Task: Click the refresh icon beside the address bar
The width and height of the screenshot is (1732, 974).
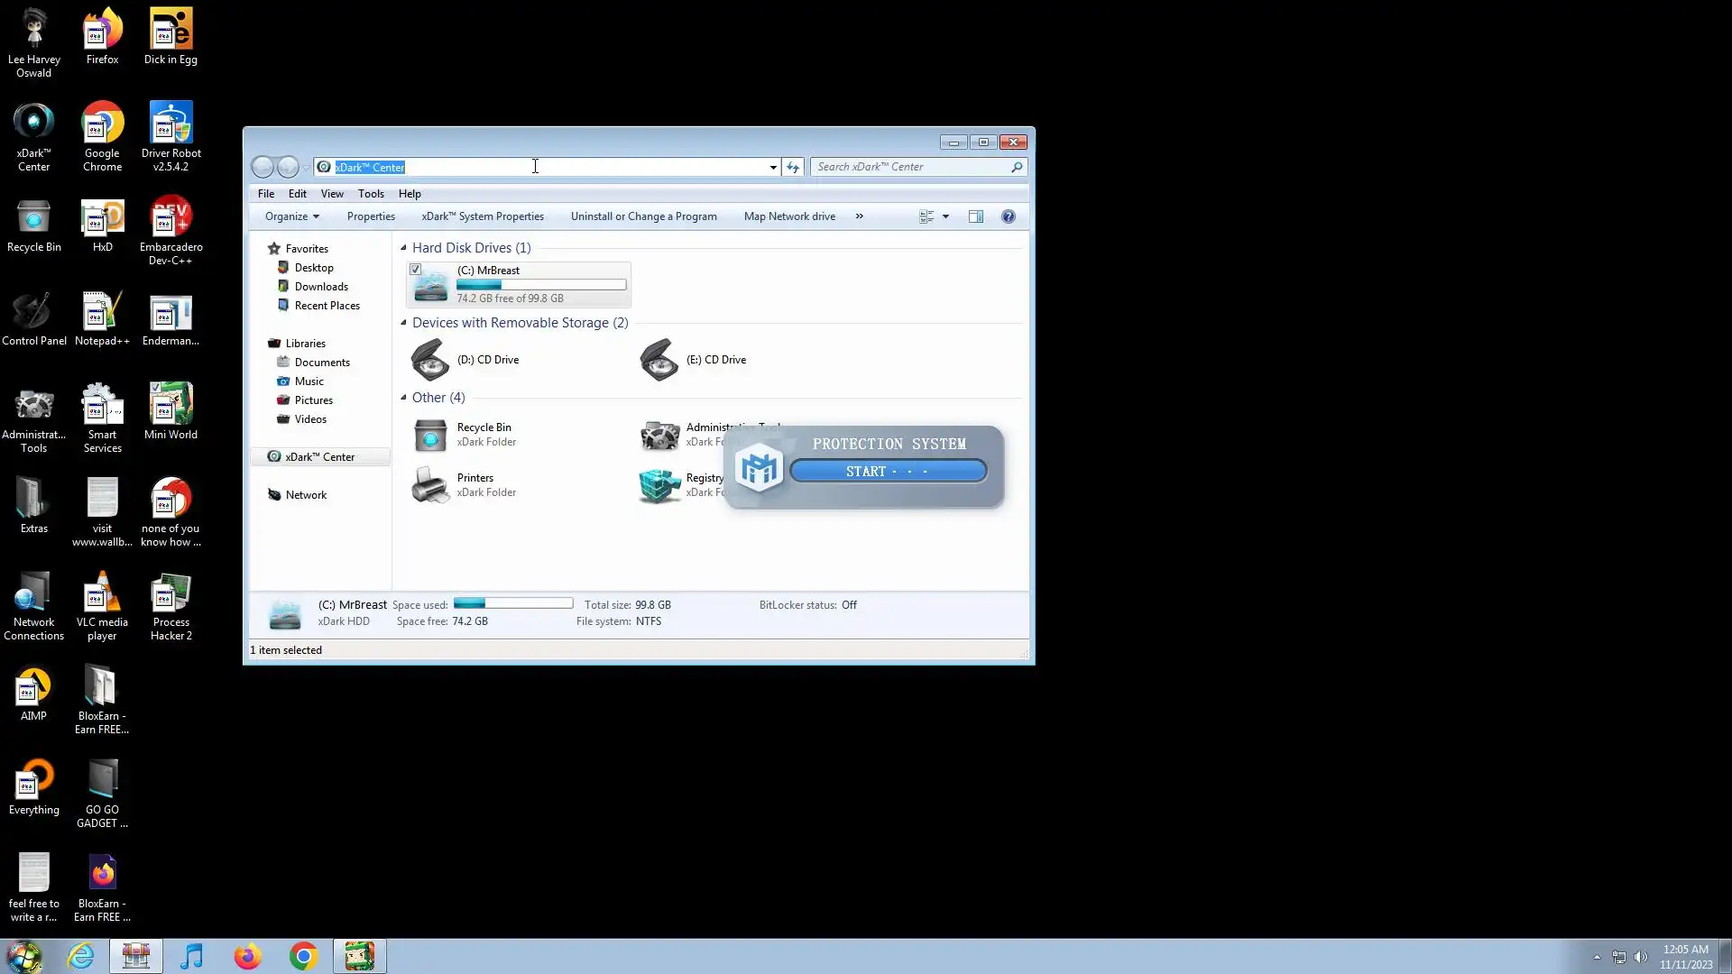Action: pyautogui.click(x=793, y=167)
